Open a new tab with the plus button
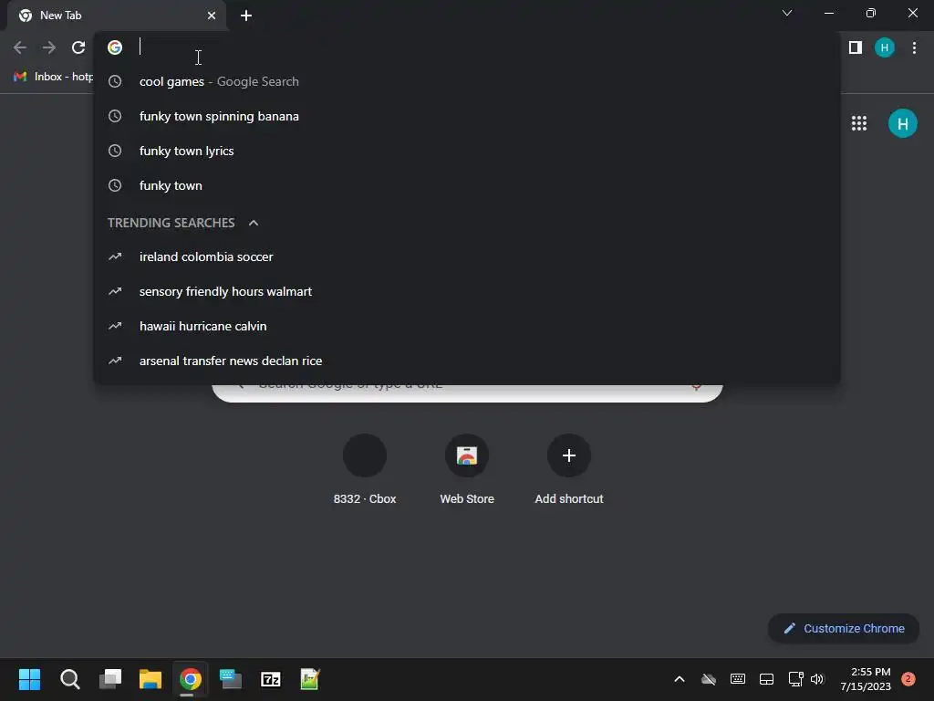The height and width of the screenshot is (701, 934). pyautogui.click(x=246, y=16)
